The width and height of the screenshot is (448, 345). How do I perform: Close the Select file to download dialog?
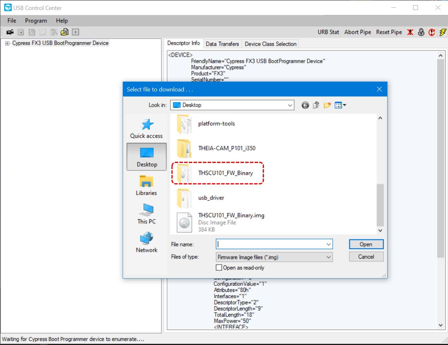[x=379, y=89]
